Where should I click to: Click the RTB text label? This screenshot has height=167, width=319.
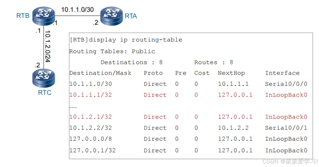[23, 16]
